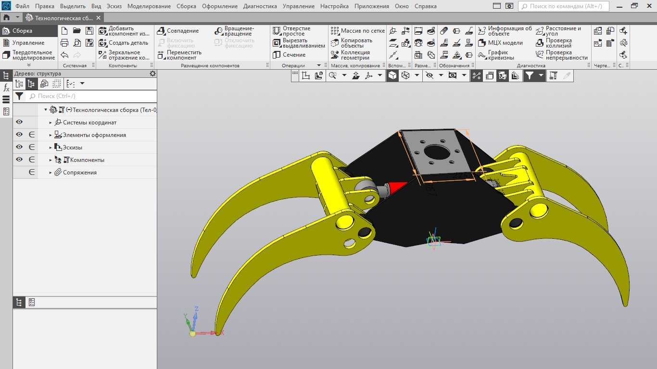
Task: Toggle visibility of Эскизы in tree
Action: [19, 148]
